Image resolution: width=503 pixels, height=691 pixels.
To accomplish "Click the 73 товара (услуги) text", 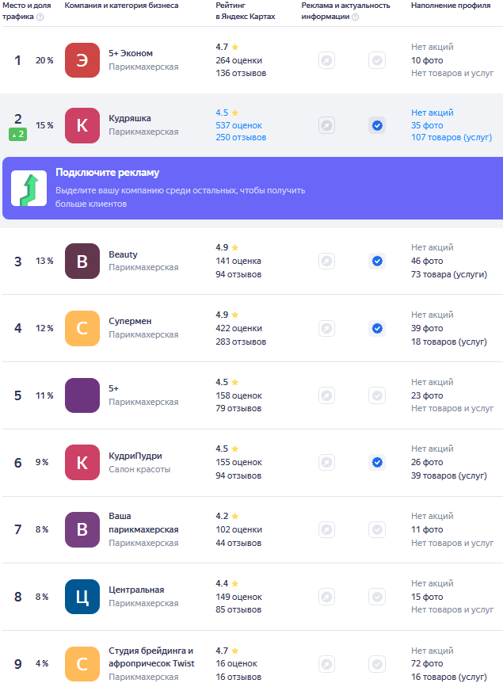I will coord(449,274).
